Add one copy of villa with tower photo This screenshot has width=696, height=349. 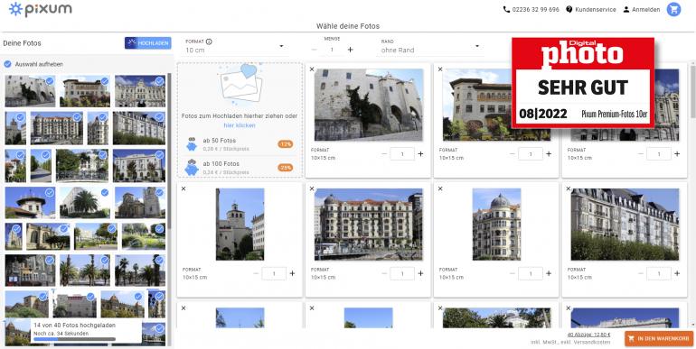(549, 154)
